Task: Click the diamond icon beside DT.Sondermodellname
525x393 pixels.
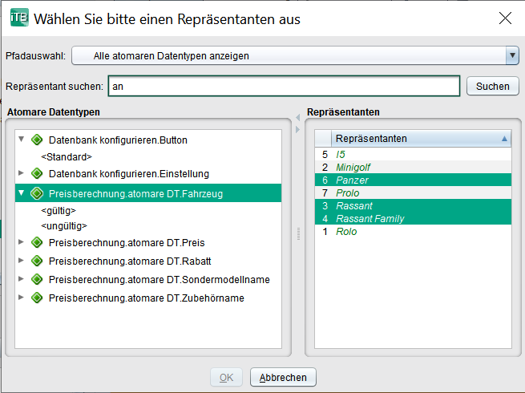Action: (37, 279)
